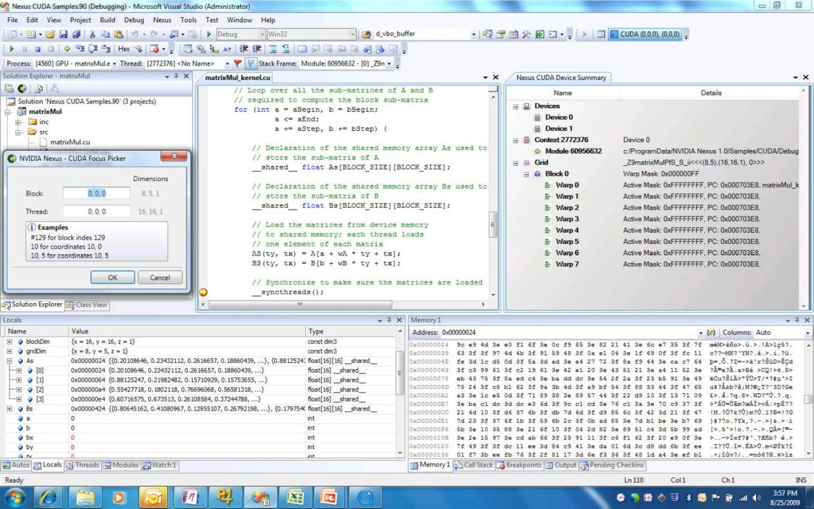
Task: Toggle Hex display in debug toolbar
Action: pos(124,49)
